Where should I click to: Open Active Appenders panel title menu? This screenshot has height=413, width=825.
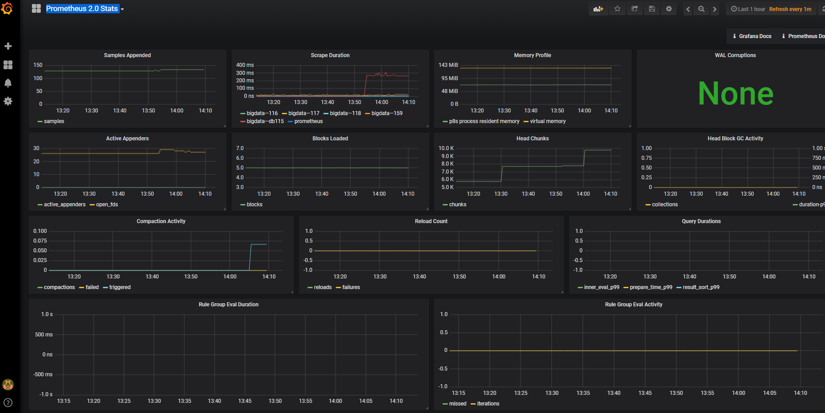pos(127,139)
